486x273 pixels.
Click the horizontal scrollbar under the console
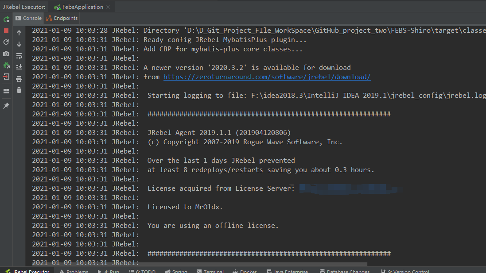[x=199, y=264]
